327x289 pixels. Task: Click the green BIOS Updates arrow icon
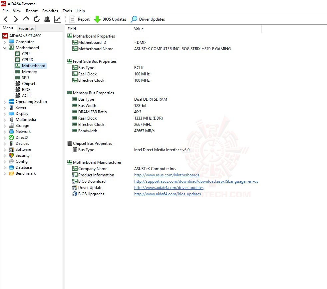point(97,19)
